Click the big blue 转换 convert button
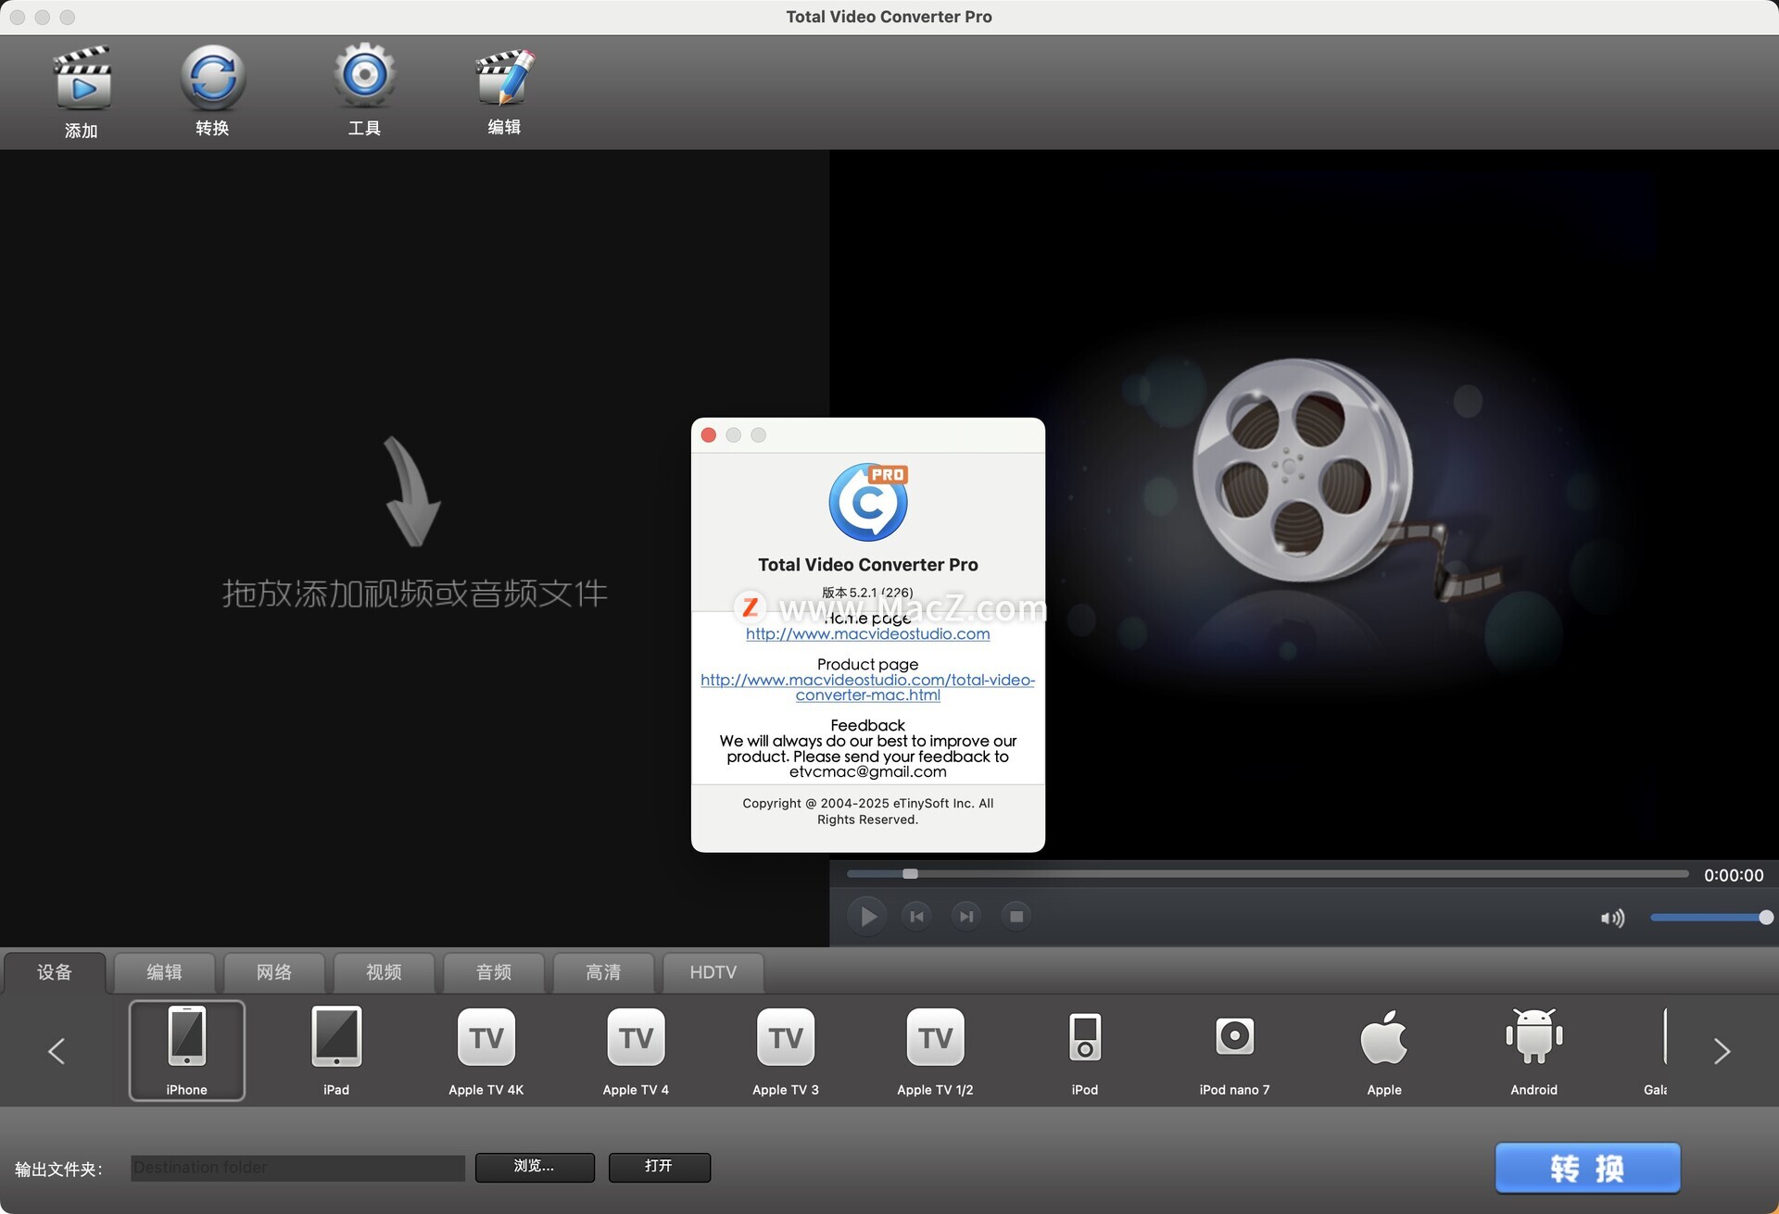1779x1214 pixels. coord(1587,1168)
